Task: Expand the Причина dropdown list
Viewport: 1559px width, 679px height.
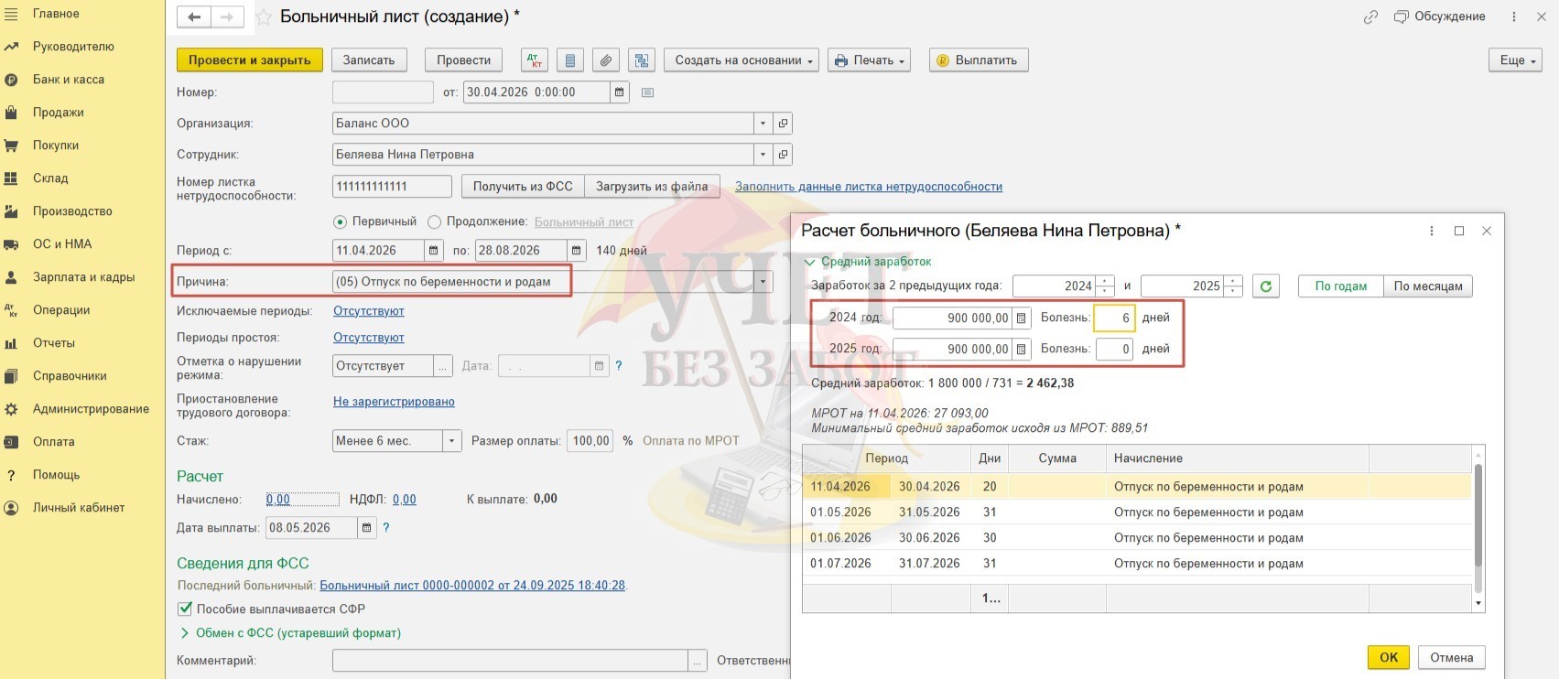Action: click(x=763, y=282)
